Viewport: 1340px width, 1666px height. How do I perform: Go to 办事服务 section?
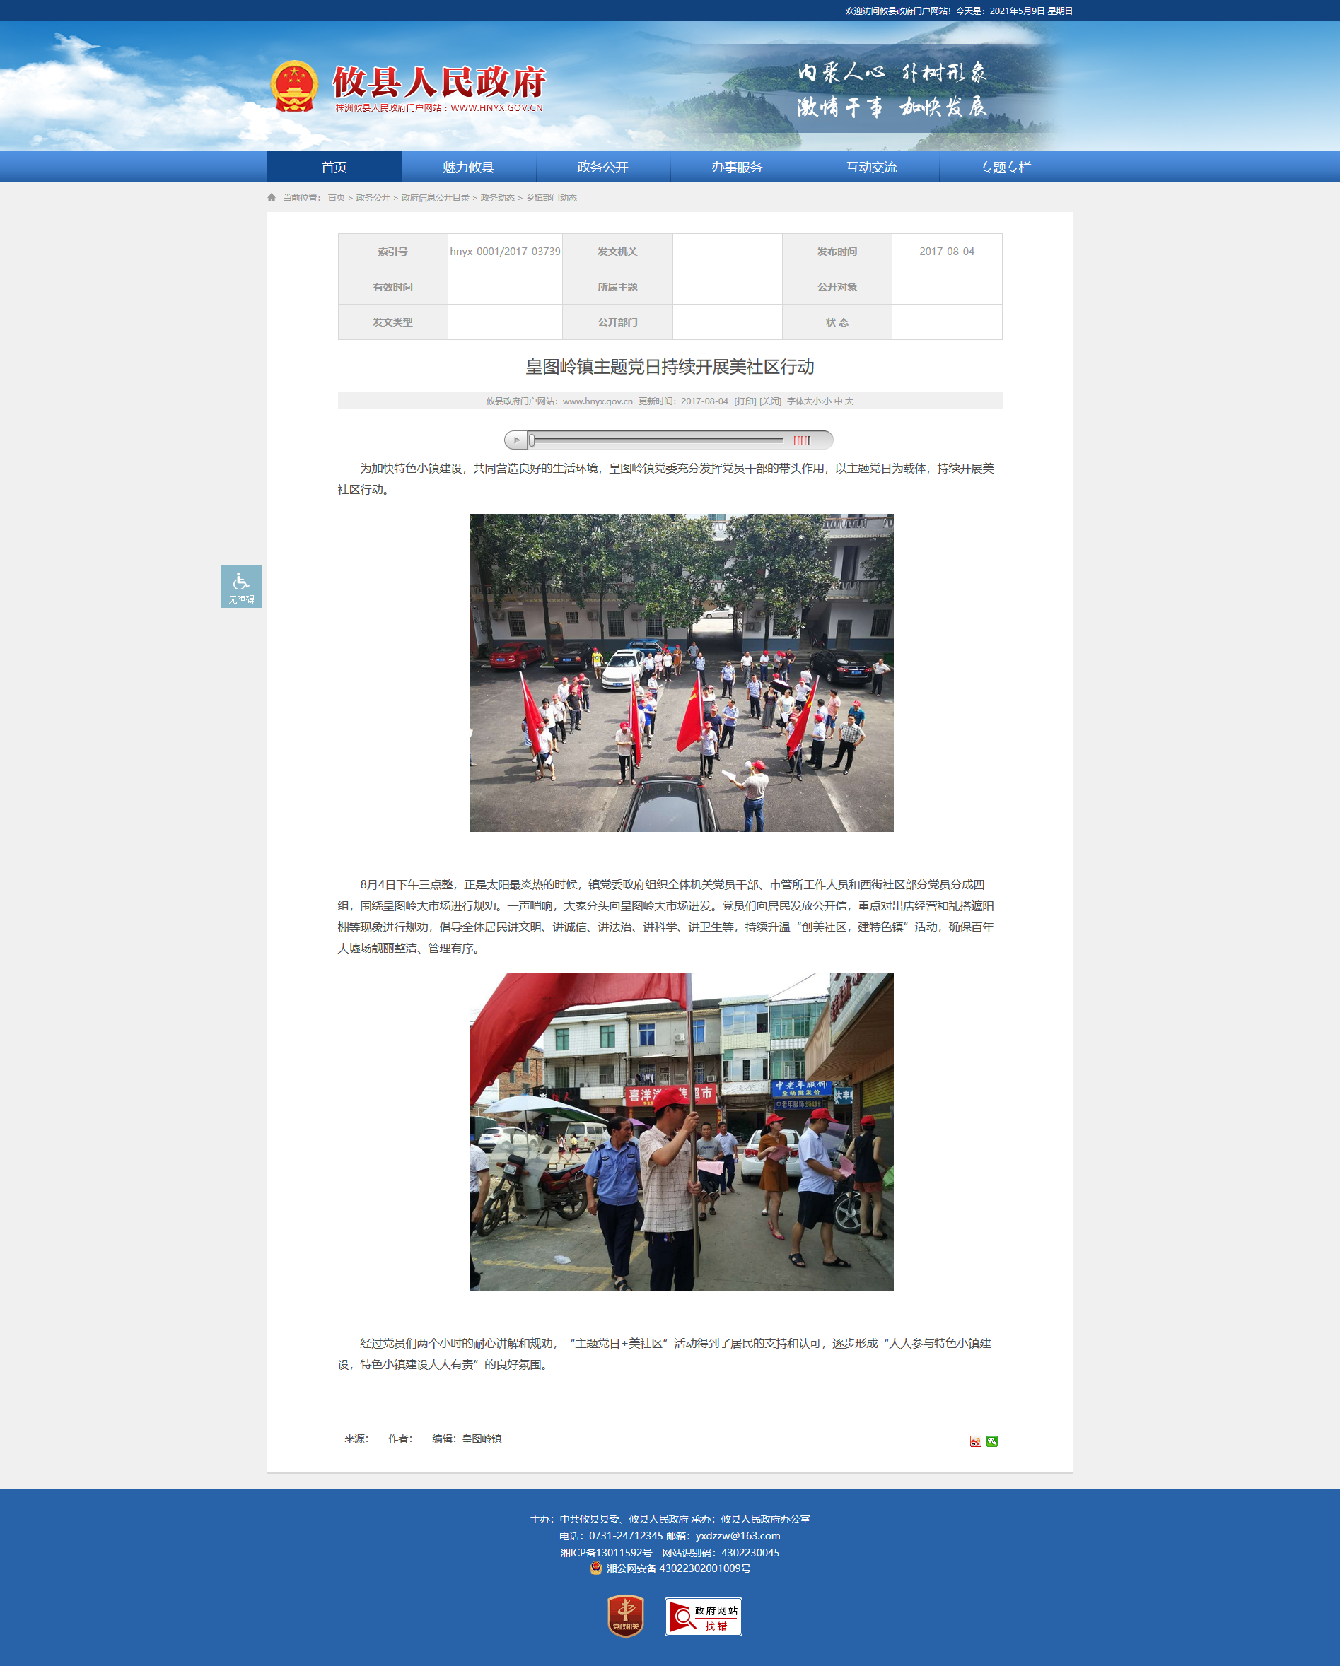(x=738, y=167)
